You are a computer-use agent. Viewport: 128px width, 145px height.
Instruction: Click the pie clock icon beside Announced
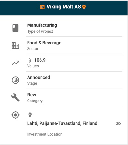click(16, 80)
